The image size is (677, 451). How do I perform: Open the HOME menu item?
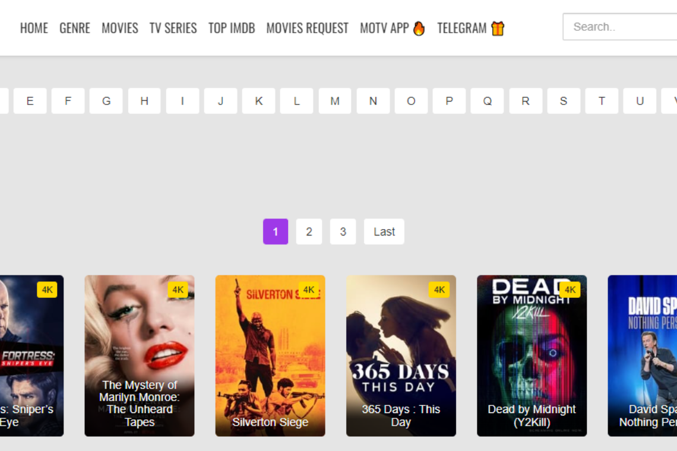34,28
